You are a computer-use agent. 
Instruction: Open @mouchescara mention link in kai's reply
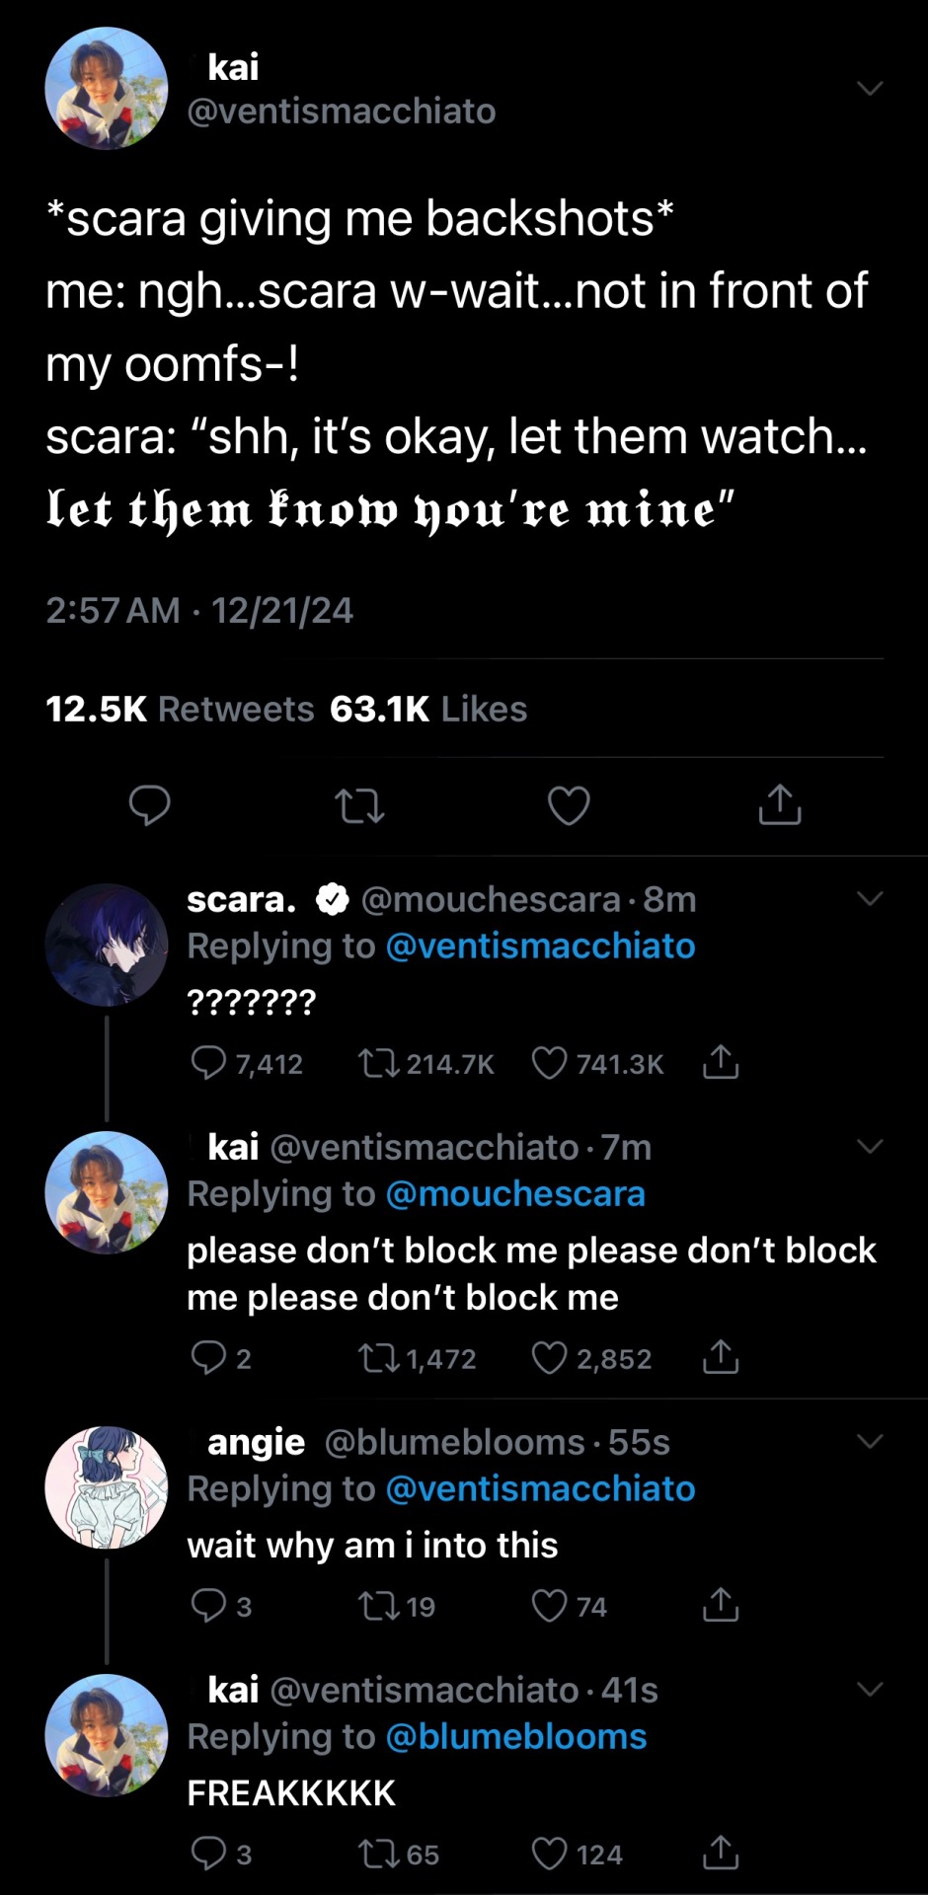pyautogui.click(x=514, y=1194)
